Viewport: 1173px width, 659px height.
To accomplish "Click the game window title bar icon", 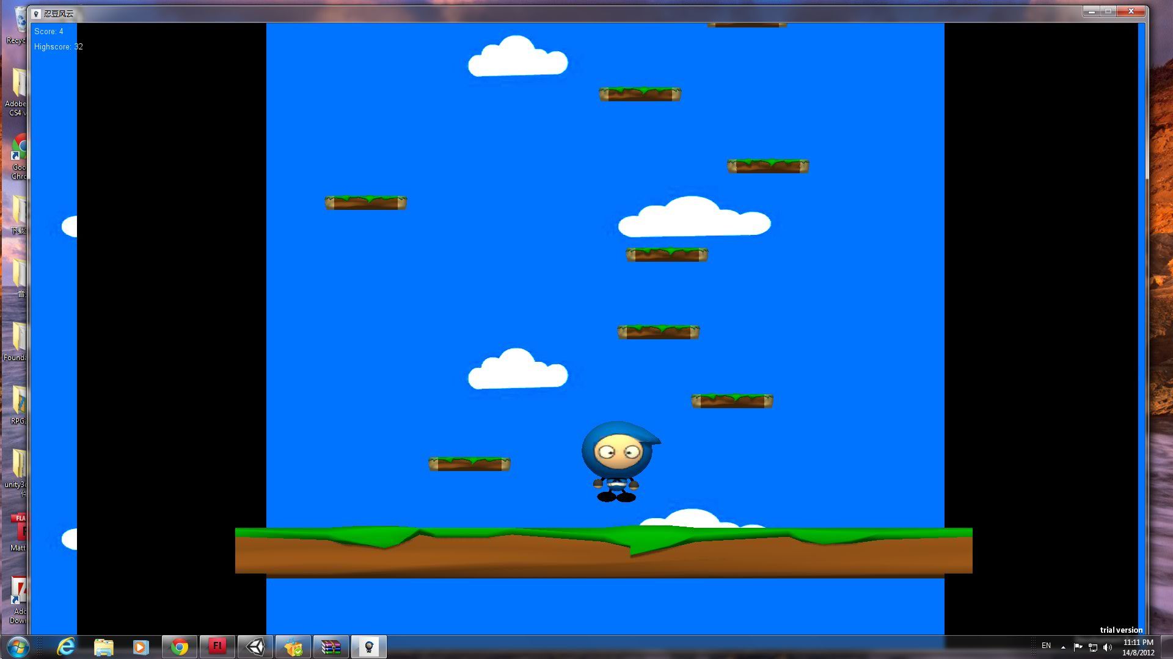I will coord(37,13).
